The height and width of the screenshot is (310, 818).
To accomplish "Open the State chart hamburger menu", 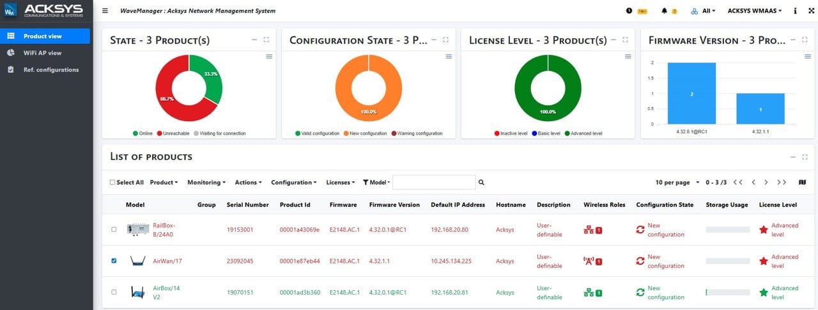I will pyautogui.click(x=269, y=57).
